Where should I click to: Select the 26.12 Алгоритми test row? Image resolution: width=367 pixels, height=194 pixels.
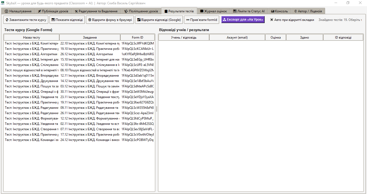(x=79, y=54)
